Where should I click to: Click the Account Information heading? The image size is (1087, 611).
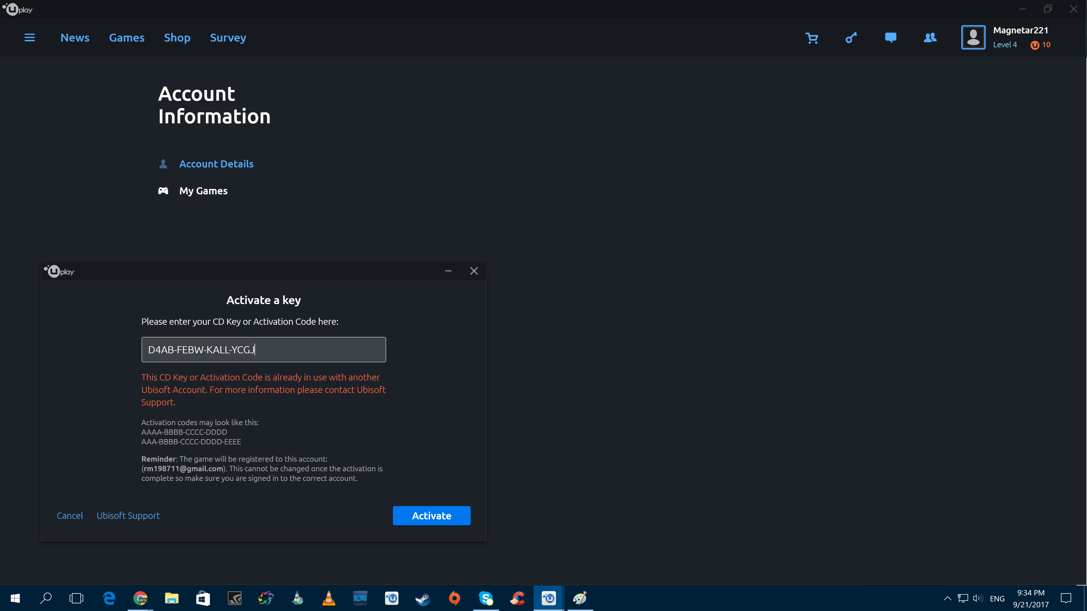click(x=214, y=105)
